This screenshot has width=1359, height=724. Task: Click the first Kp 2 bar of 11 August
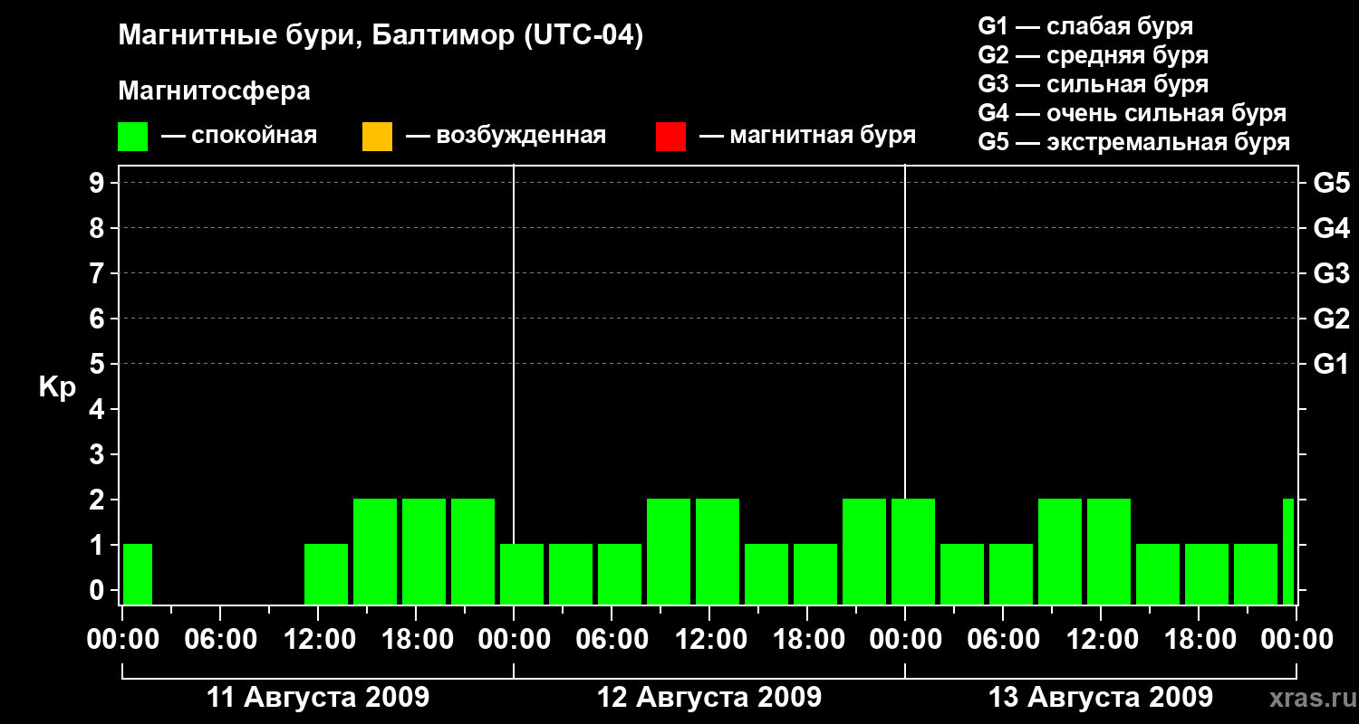pyautogui.click(x=375, y=551)
